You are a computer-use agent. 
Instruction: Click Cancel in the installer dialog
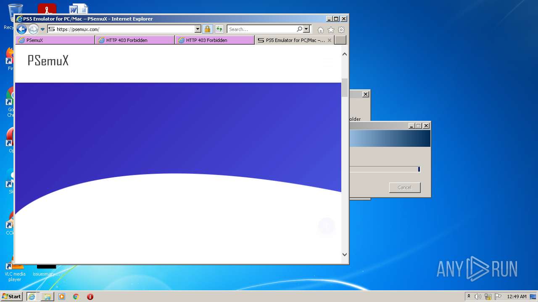(405, 187)
